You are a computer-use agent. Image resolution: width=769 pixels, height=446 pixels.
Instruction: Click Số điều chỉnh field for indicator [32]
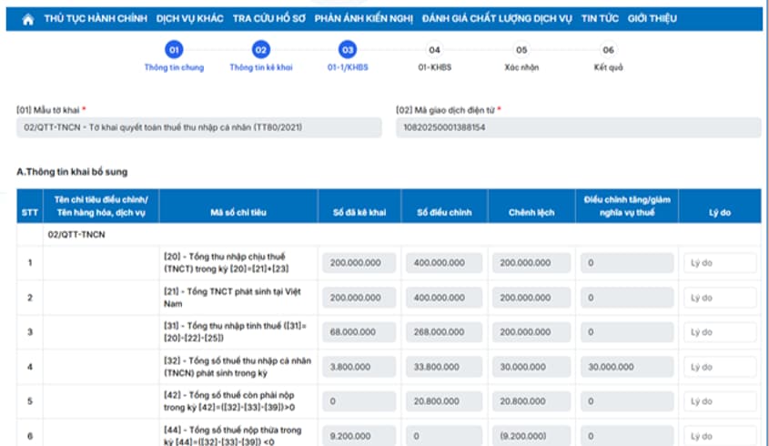pos(444,367)
